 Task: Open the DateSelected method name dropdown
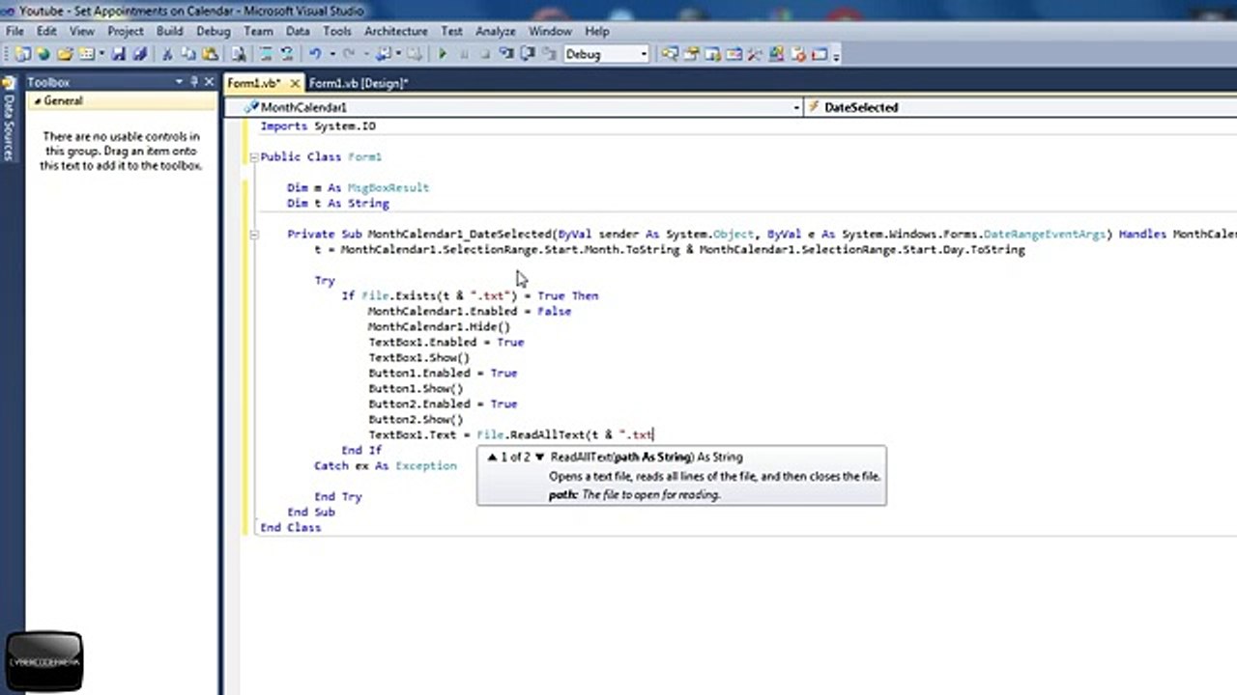1021,107
